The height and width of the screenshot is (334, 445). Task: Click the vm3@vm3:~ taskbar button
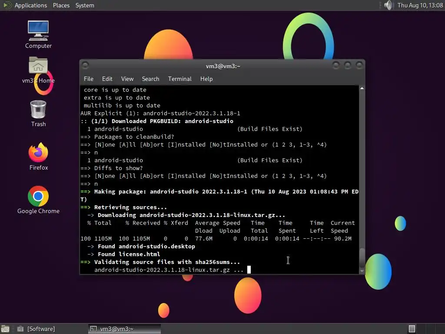coord(124,329)
